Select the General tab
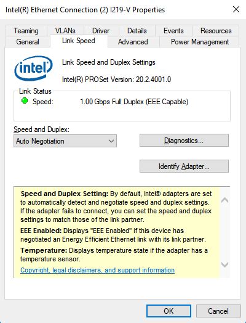Image resolution: width=246 pixels, height=323 pixels. (28, 42)
